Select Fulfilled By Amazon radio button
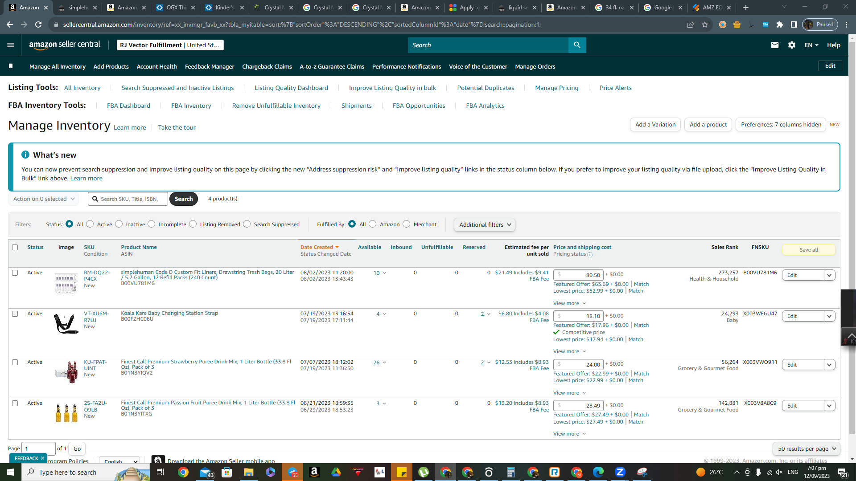The height and width of the screenshot is (481, 856). 373,224
